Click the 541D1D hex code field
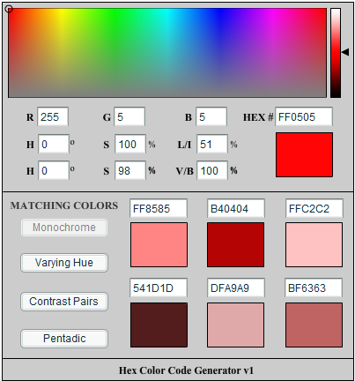Screen dimensions: 355x381 [x=159, y=288]
